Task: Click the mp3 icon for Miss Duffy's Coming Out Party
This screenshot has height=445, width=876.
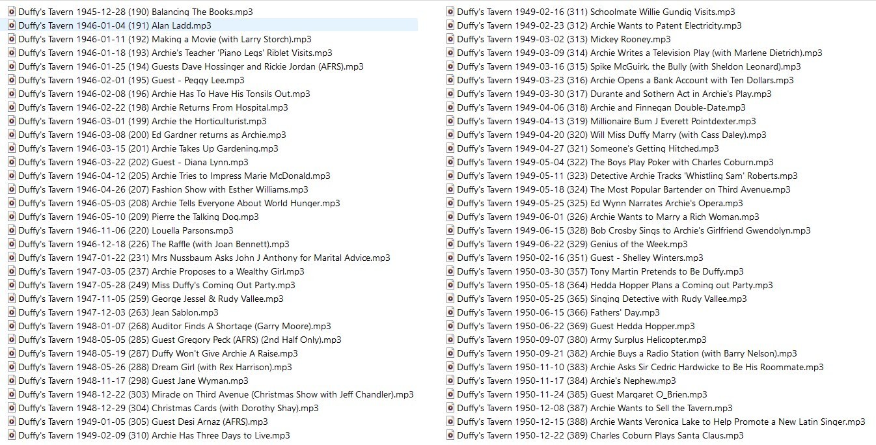Action: coord(12,285)
